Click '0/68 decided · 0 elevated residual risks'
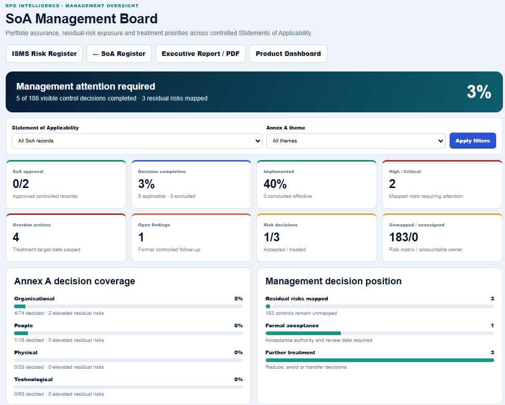 59,394
